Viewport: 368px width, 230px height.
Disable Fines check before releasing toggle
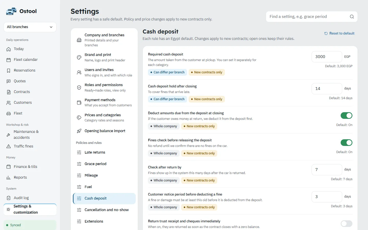point(347,143)
